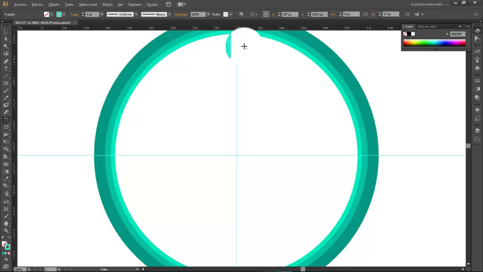The height and width of the screenshot is (272, 483).
Task: Select the Eyedropper tool
Action: [x=6, y=179]
